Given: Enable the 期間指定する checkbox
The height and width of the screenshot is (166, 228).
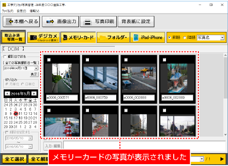Looking at the screenshot, I should (x=7, y=132).
